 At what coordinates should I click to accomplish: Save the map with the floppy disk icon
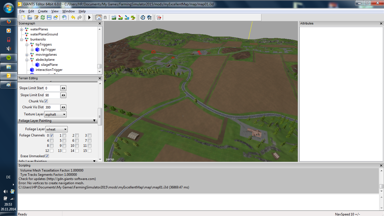click(49, 17)
